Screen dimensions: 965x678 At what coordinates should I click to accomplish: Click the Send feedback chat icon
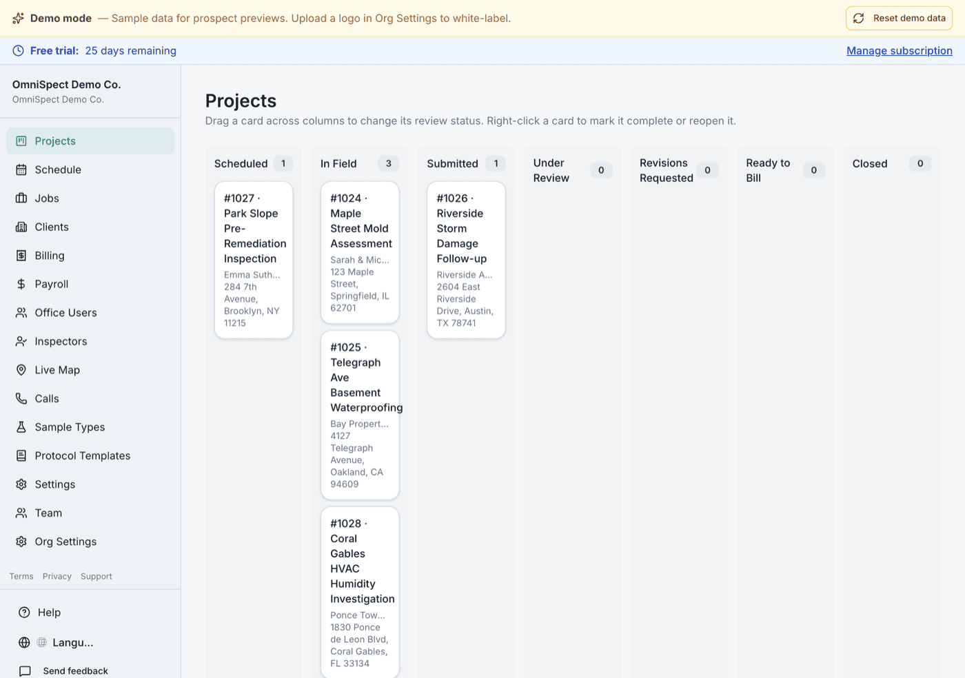click(25, 671)
